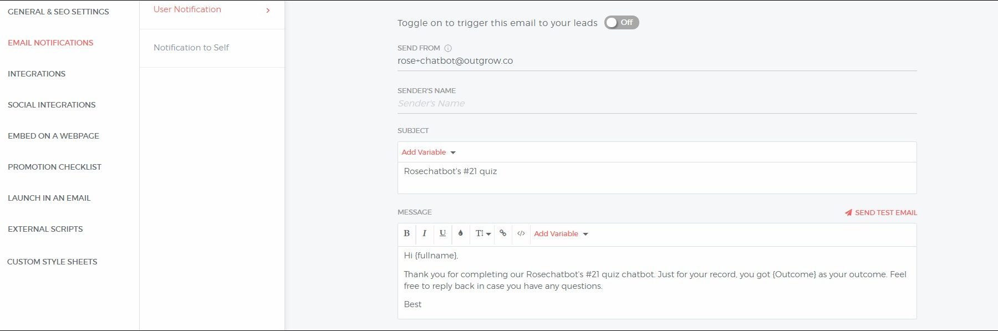
Task: Apply italic formatting in message toolbar
Action: point(424,233)
